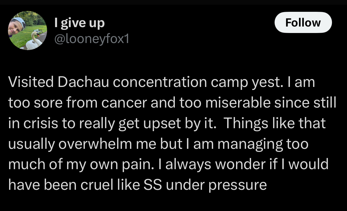Click the word "wonder" in the tweet

coord(240,164)
